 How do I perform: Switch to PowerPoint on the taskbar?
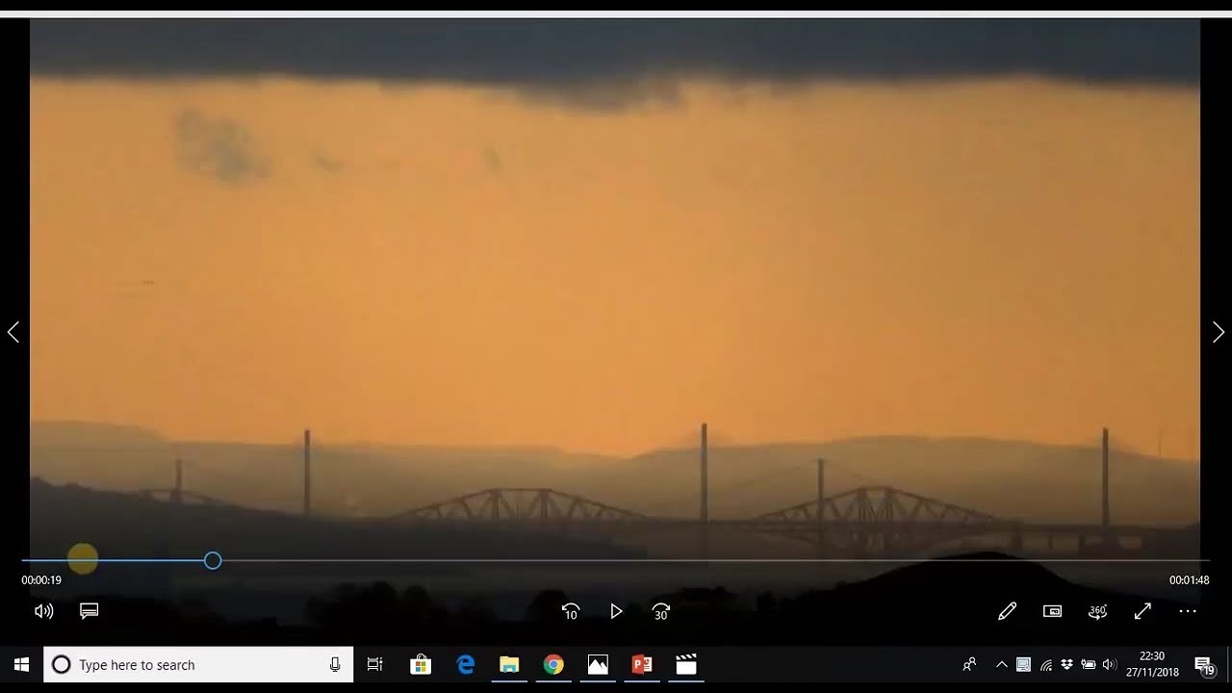[642, 665]
